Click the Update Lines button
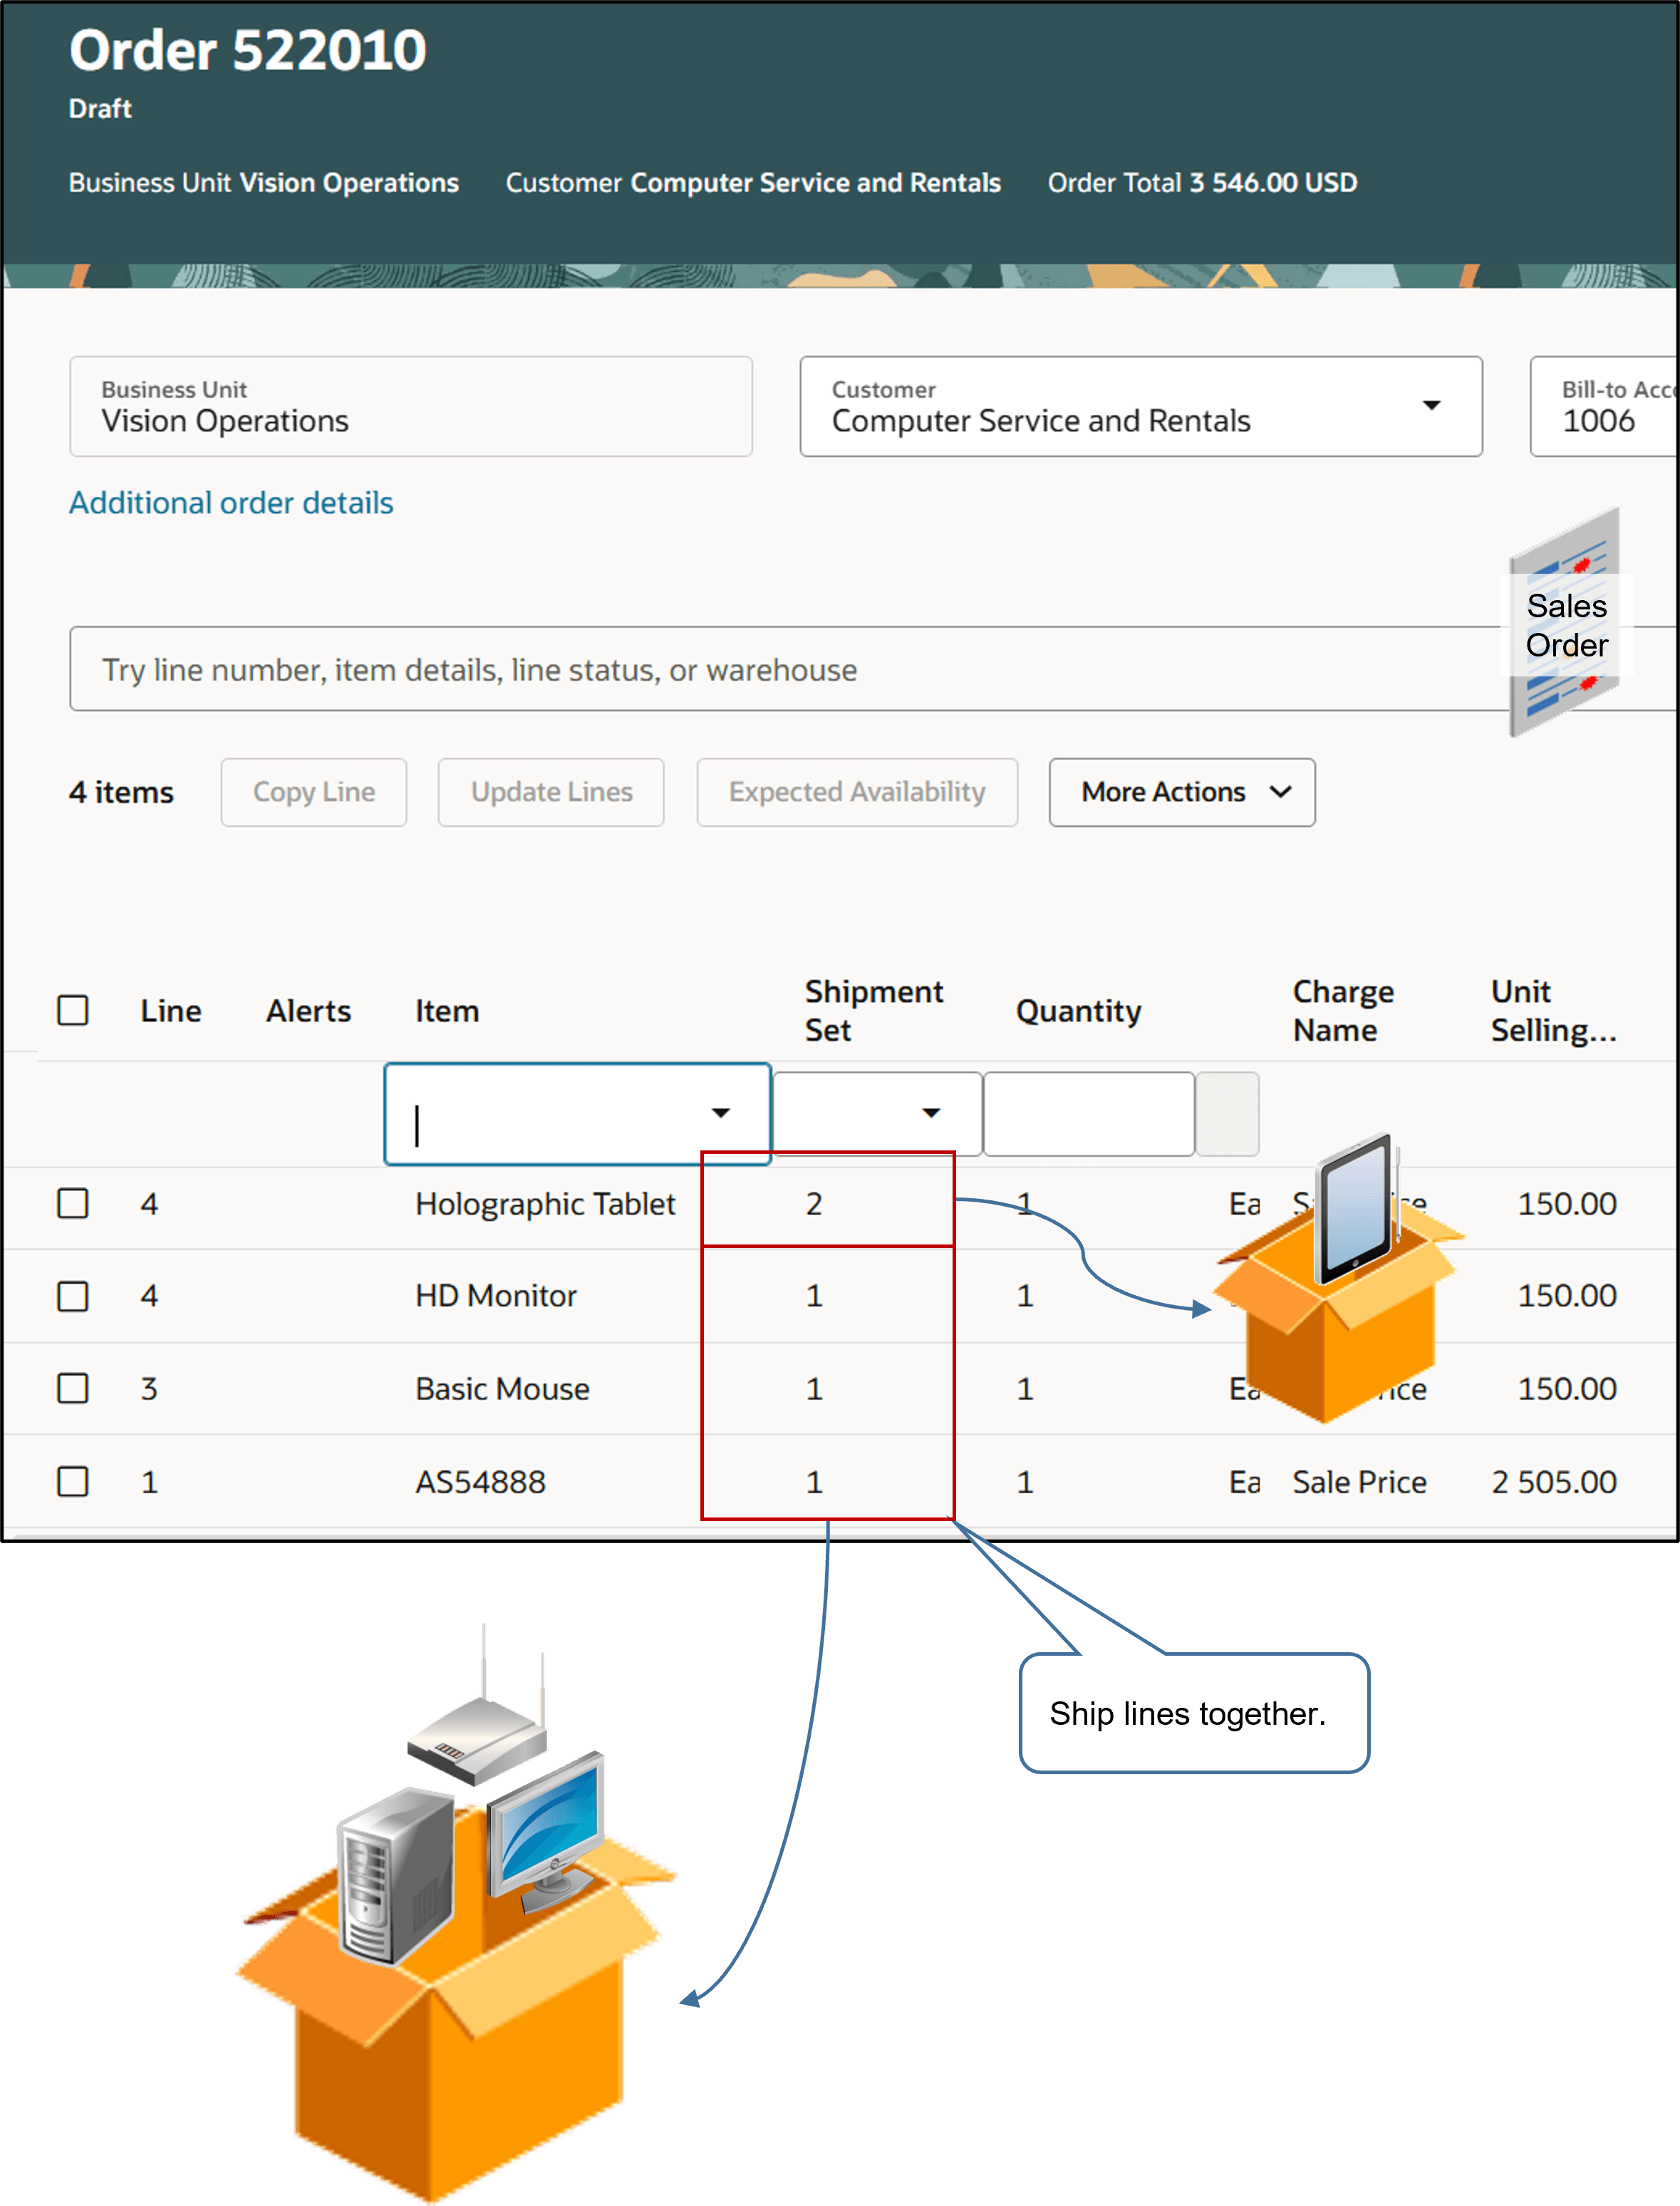 coord(550,793)
